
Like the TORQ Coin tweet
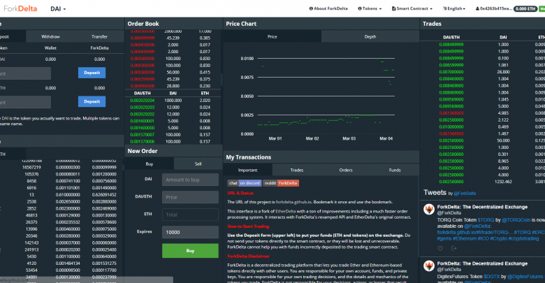440,248
